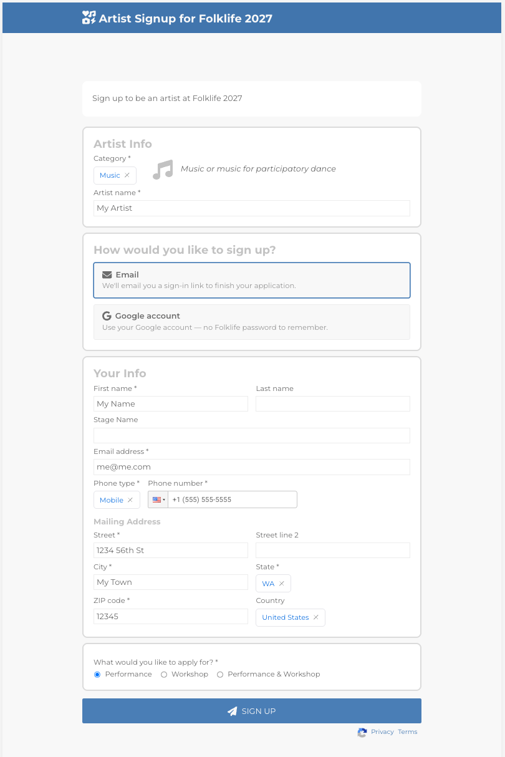Focus the Street line 2 field

point(333,551)
